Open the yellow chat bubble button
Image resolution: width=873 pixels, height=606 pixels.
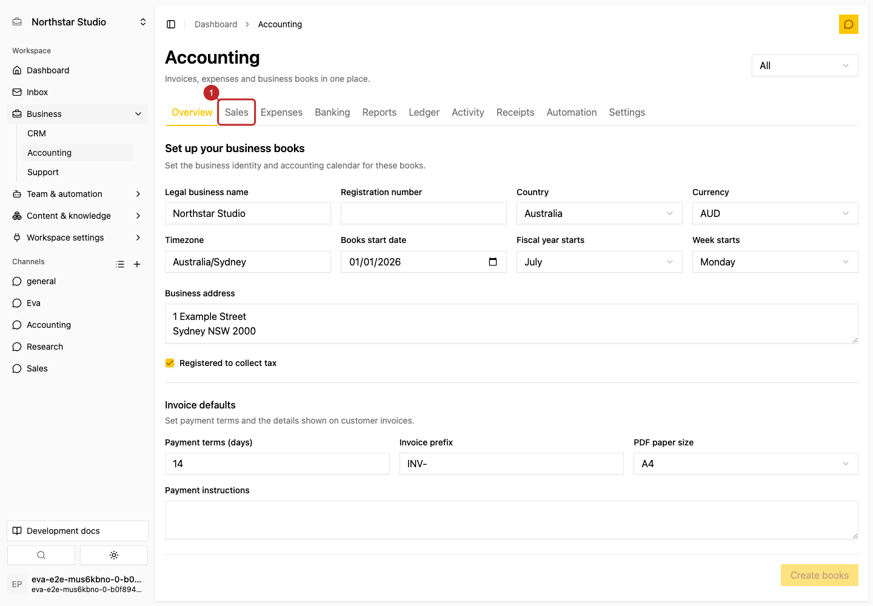coord(848,24)
